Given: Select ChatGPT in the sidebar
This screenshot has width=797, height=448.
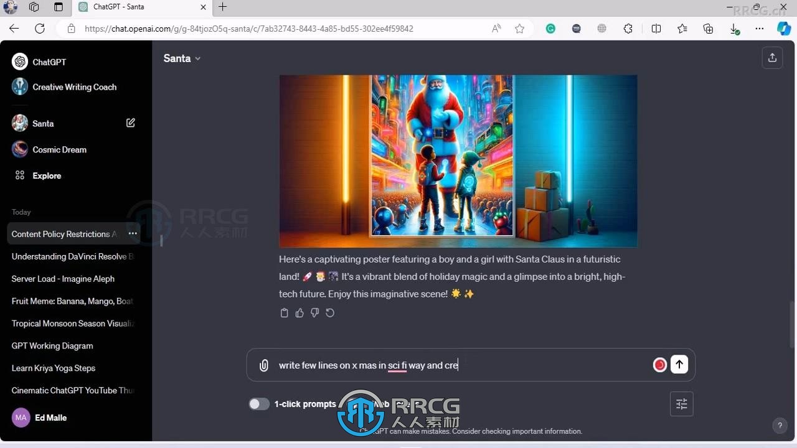Looking at the screenshot, I should click(76, 62).
